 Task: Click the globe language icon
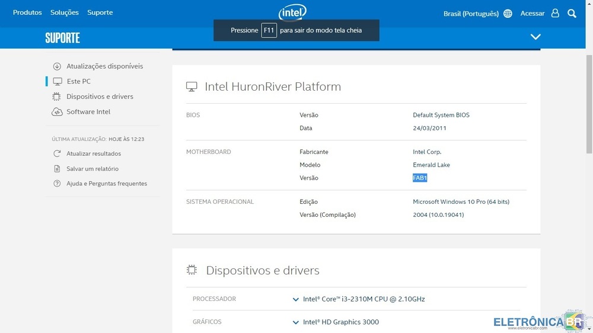pos(508,14)
